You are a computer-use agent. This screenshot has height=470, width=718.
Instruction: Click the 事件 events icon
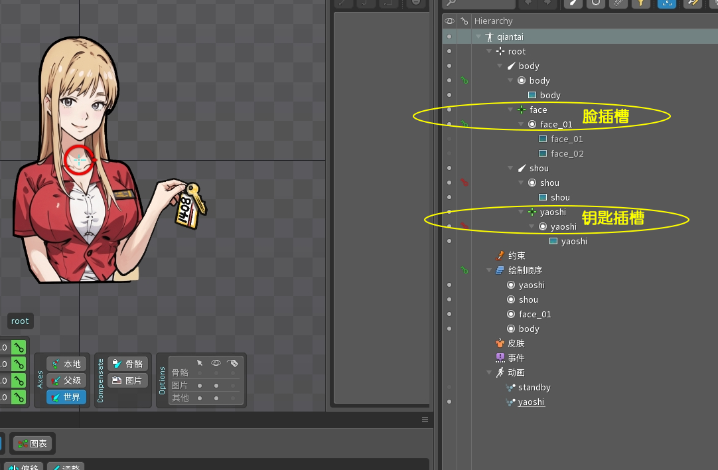click(x=500, y=358)
